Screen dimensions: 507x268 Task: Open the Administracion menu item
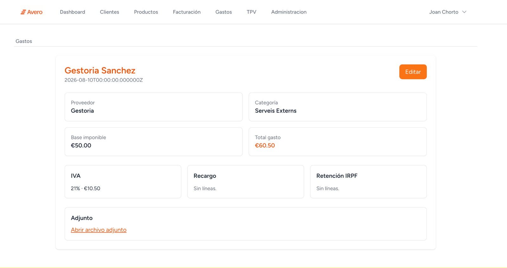(289, 12)
